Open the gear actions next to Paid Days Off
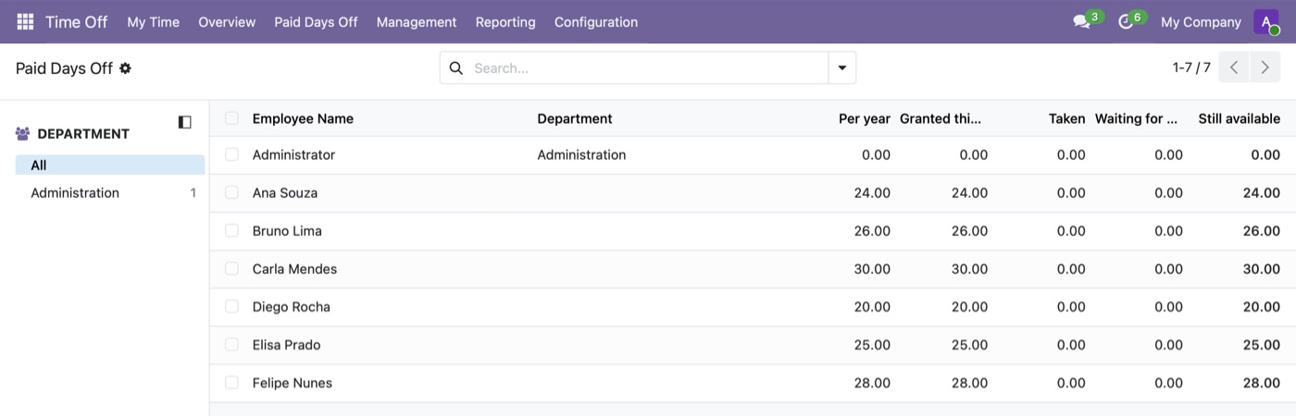 pyautogui.click(x=125, y=67)
